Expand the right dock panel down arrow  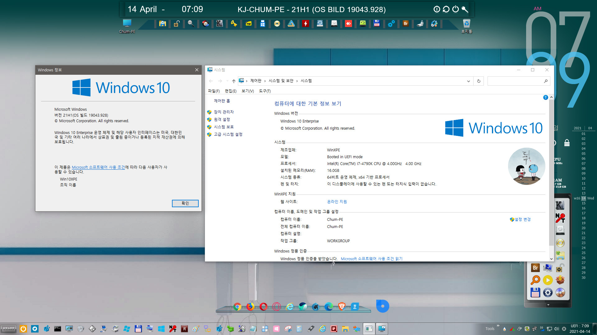548,305
